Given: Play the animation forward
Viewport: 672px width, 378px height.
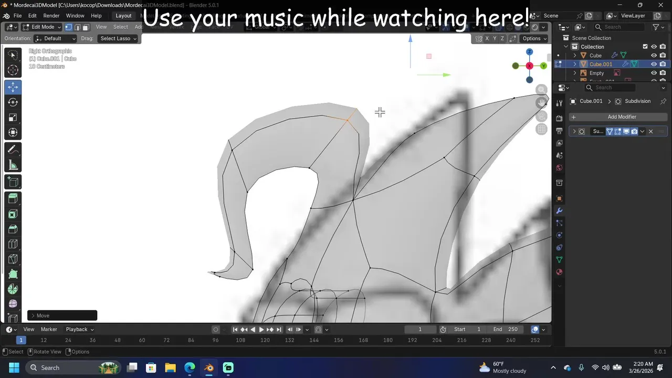Looking at the screenshot, I should [x=261, y=330].
